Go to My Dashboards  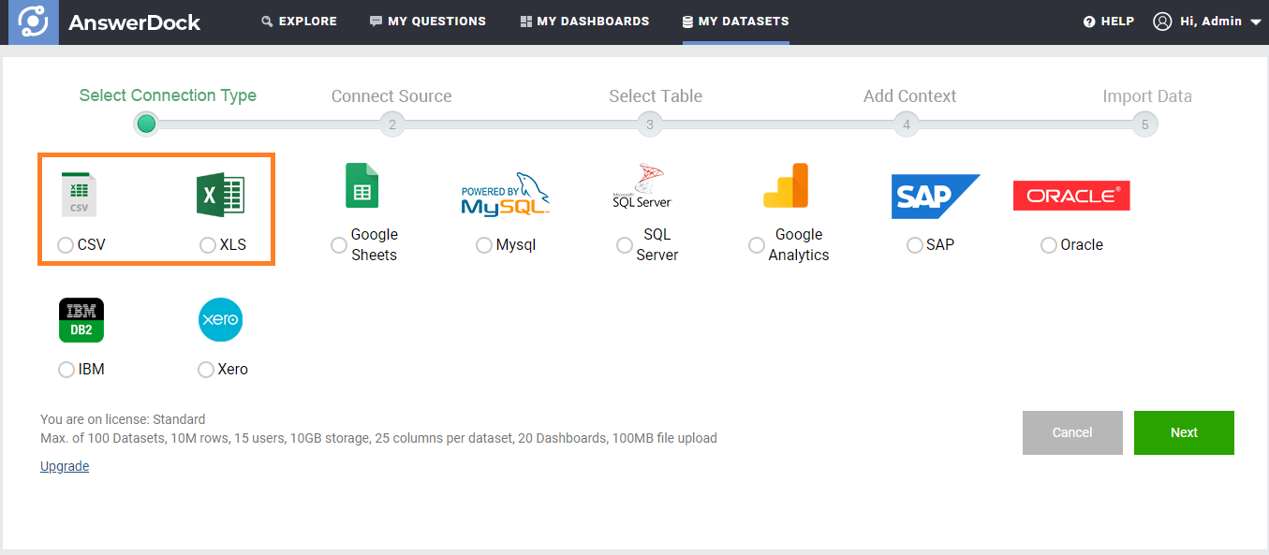[584, 22]
